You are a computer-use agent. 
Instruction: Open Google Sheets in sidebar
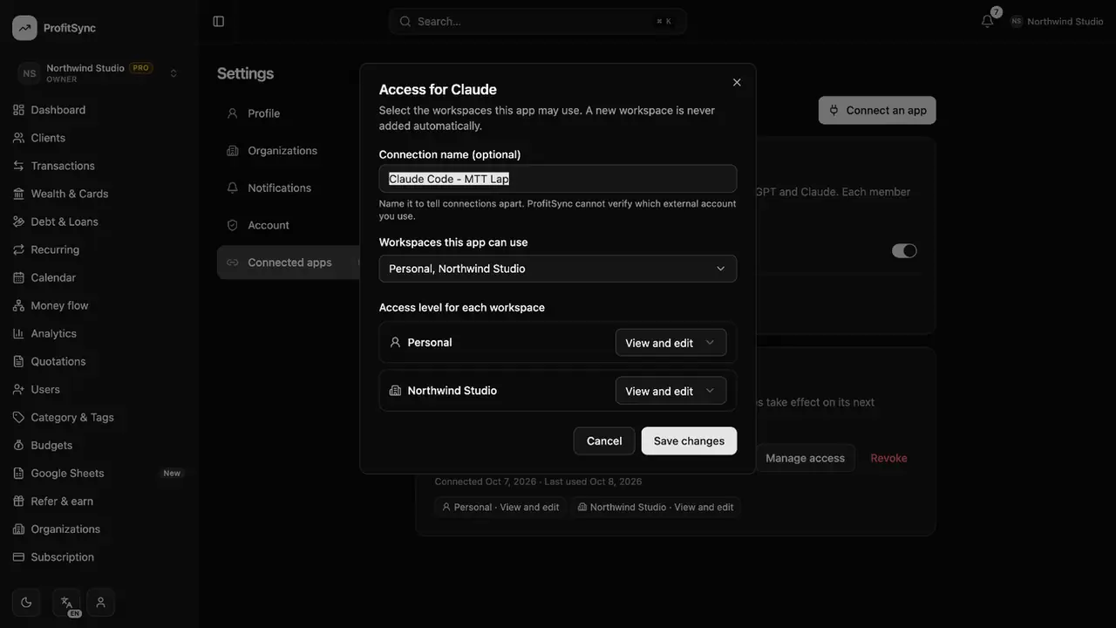99,473
